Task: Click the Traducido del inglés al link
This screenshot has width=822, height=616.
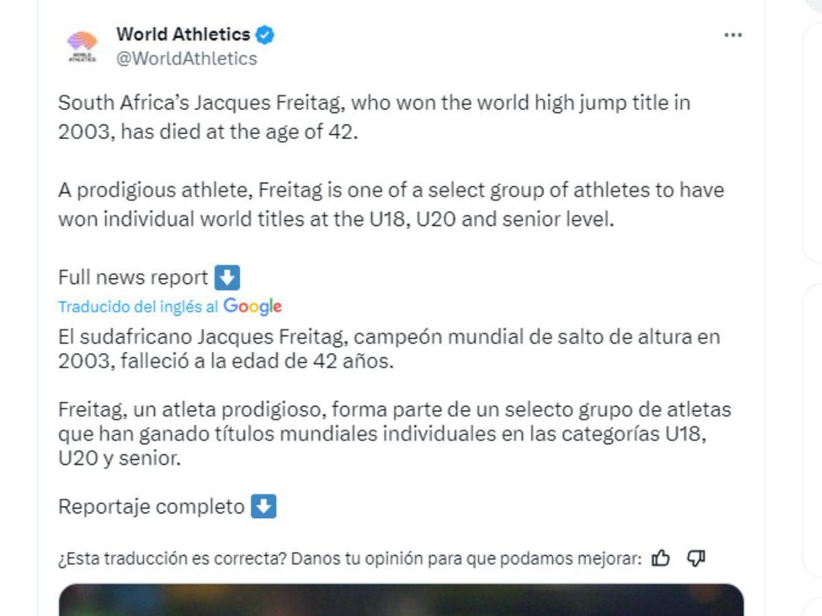Action: tap(136, 307)
